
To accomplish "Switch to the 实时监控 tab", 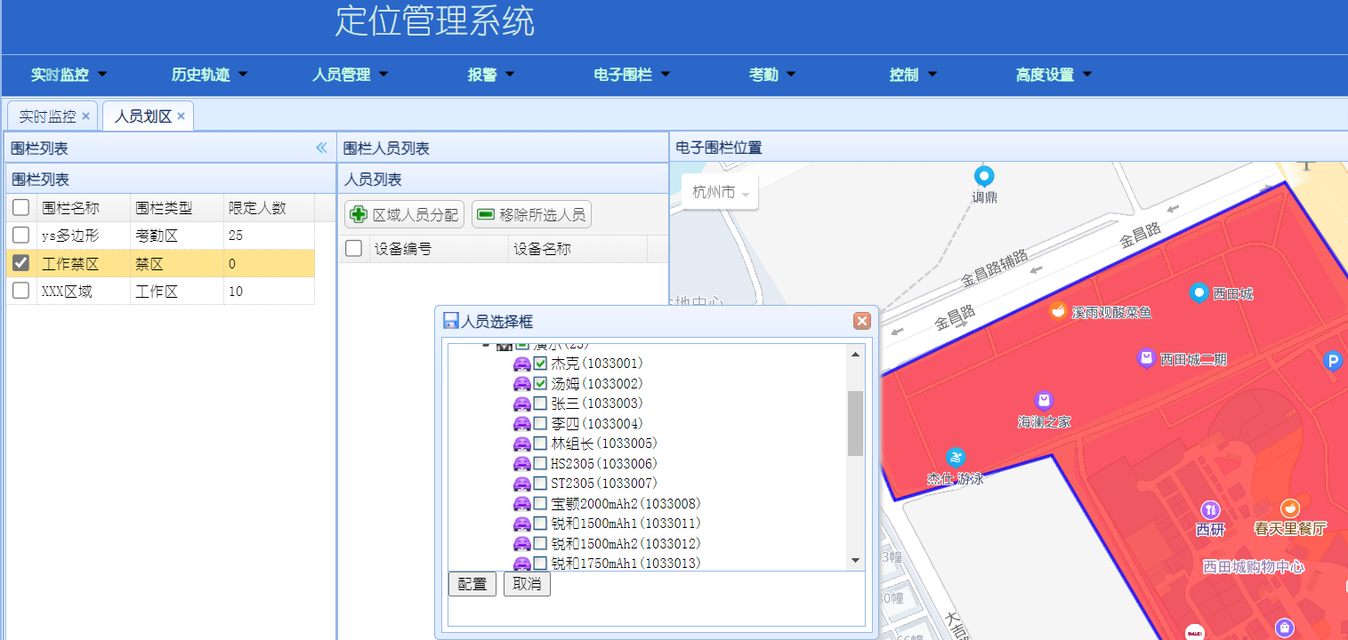I will 47,116.
